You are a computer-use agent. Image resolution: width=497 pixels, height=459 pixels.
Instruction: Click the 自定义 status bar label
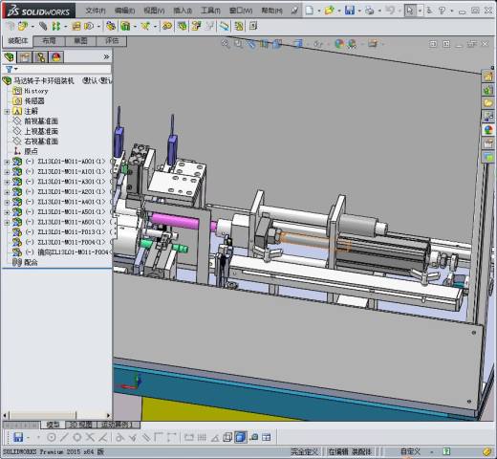410,451
